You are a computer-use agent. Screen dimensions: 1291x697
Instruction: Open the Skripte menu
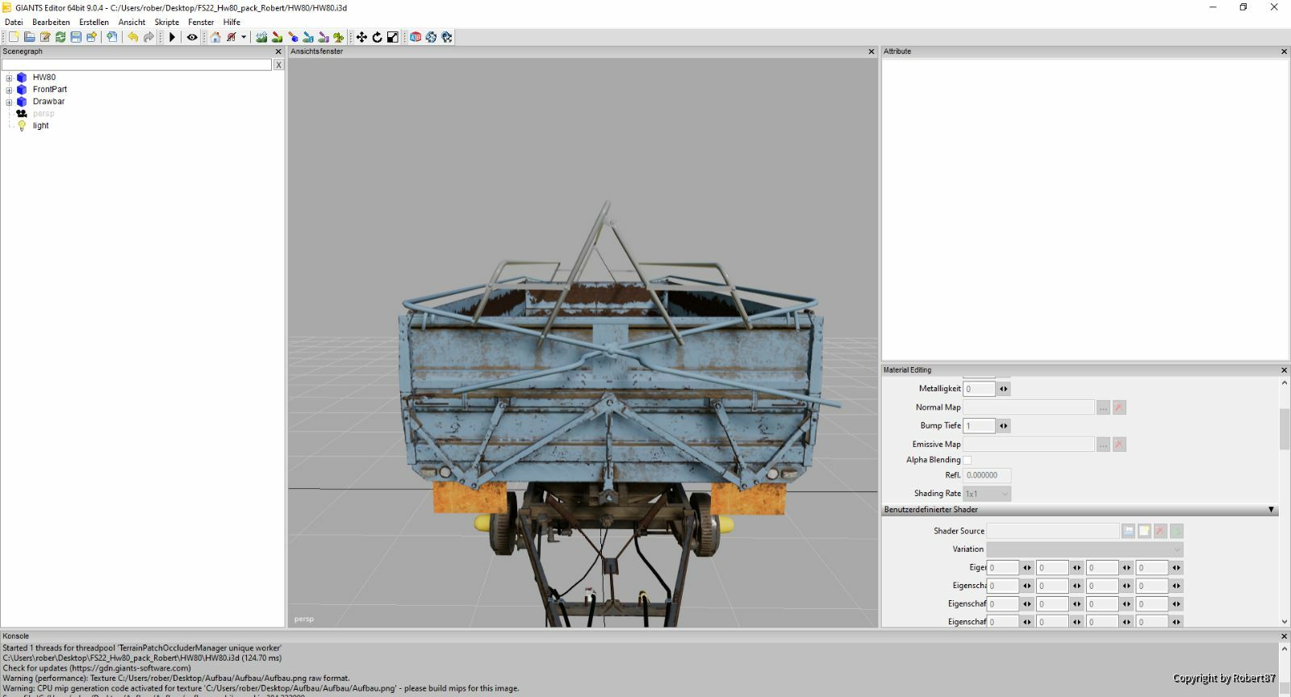point(167,22)
